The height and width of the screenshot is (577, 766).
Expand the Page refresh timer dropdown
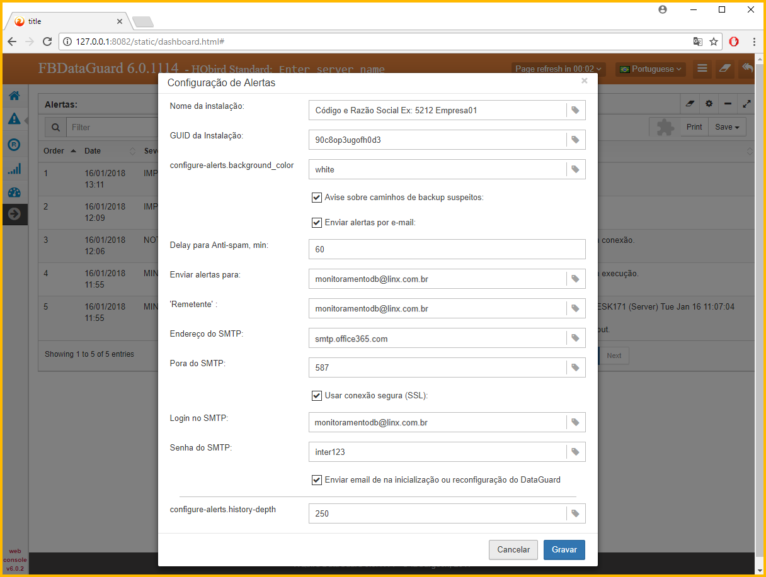559,69
